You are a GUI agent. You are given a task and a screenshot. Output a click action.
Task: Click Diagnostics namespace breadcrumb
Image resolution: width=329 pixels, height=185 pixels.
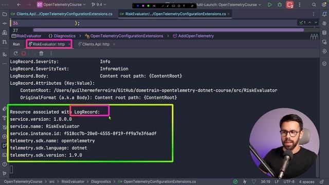[x=62, y=36]
